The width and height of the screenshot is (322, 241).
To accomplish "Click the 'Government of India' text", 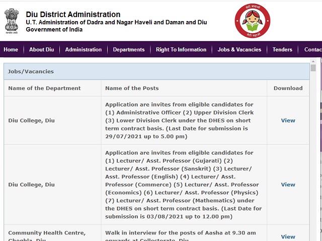I will pos(54,30).
